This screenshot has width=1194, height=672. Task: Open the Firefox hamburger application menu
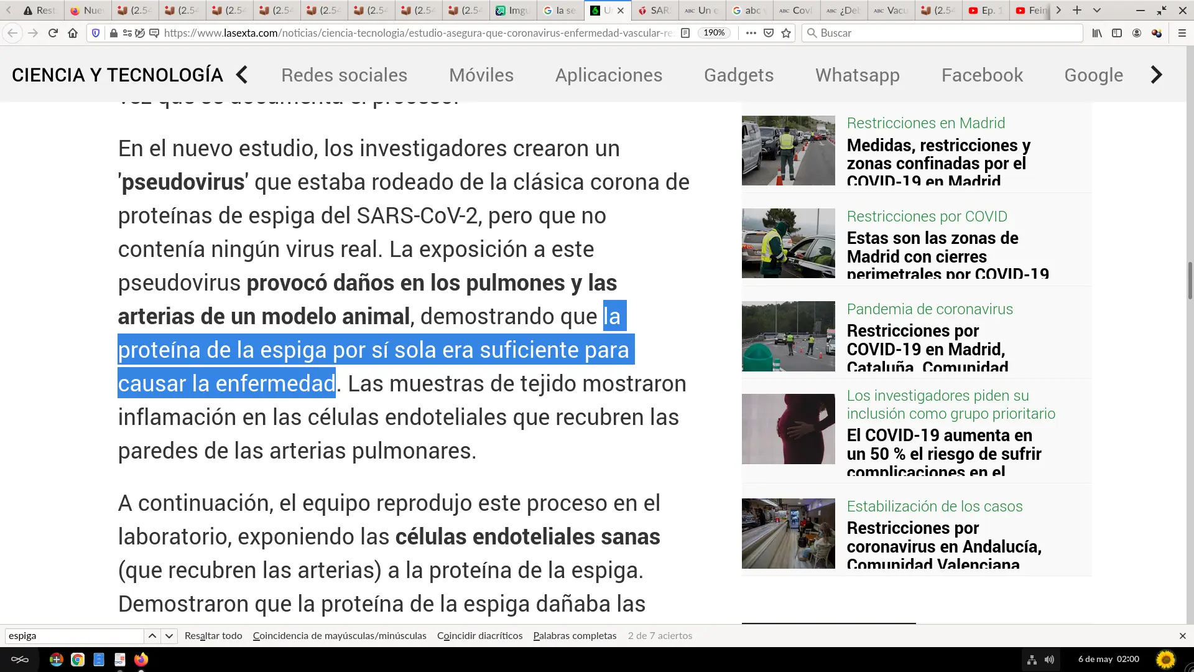(x=1182, y=33)
